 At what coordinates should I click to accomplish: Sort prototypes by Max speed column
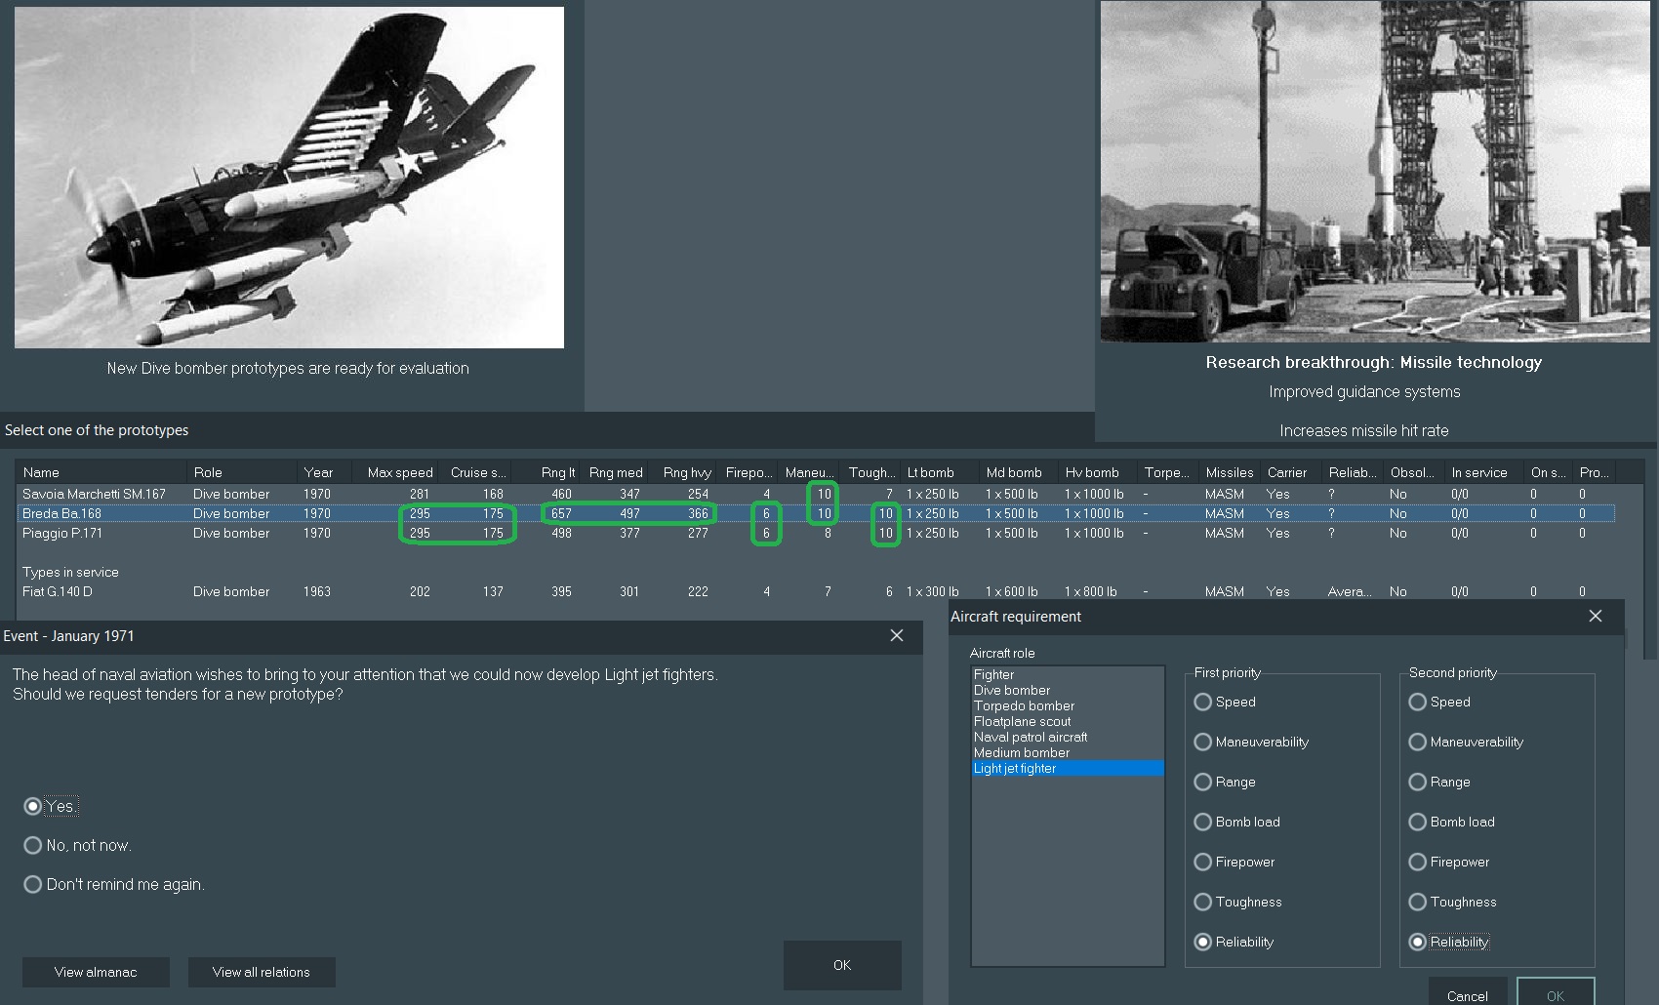point(399,472)
